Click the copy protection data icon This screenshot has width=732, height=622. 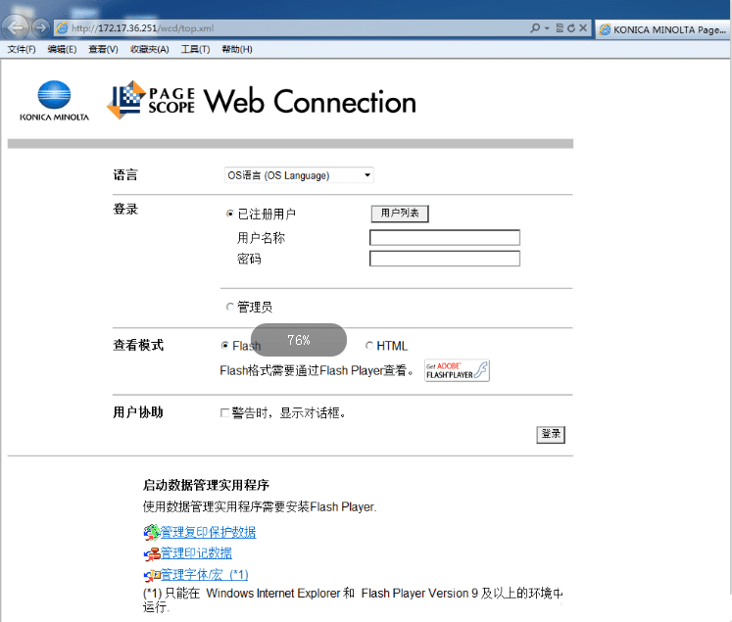[152, 533]
